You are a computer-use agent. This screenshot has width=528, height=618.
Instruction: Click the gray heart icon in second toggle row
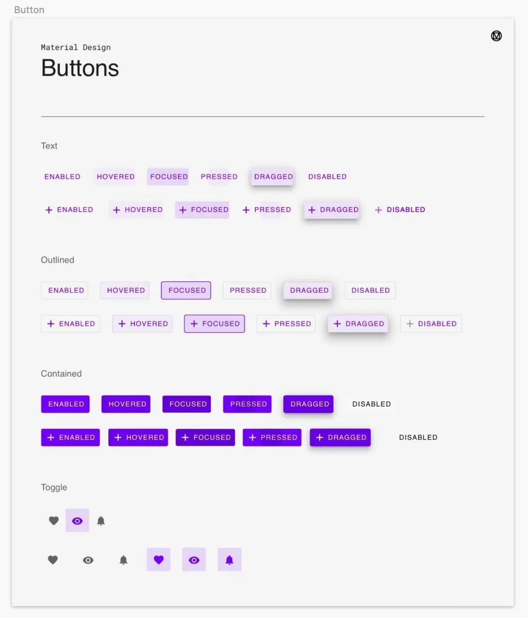(x=53, y=560)
